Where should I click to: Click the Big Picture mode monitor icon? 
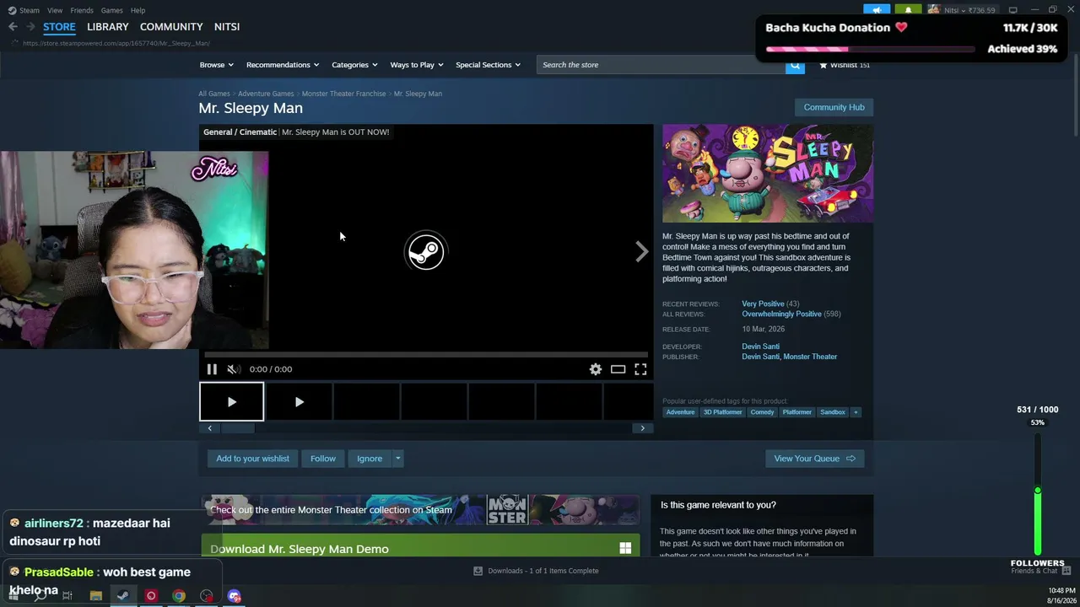point(1013,10)
